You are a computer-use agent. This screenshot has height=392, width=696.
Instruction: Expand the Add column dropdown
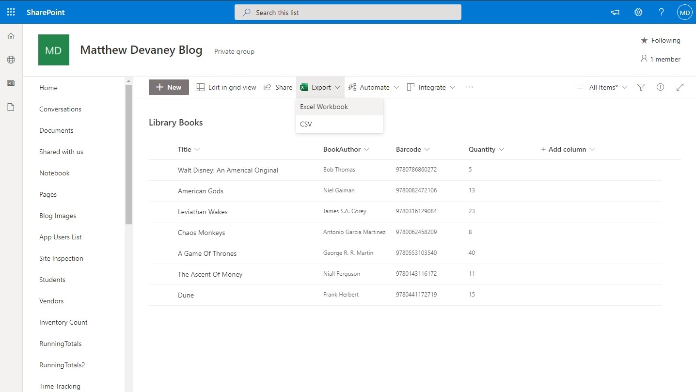[x=568, y=149]
